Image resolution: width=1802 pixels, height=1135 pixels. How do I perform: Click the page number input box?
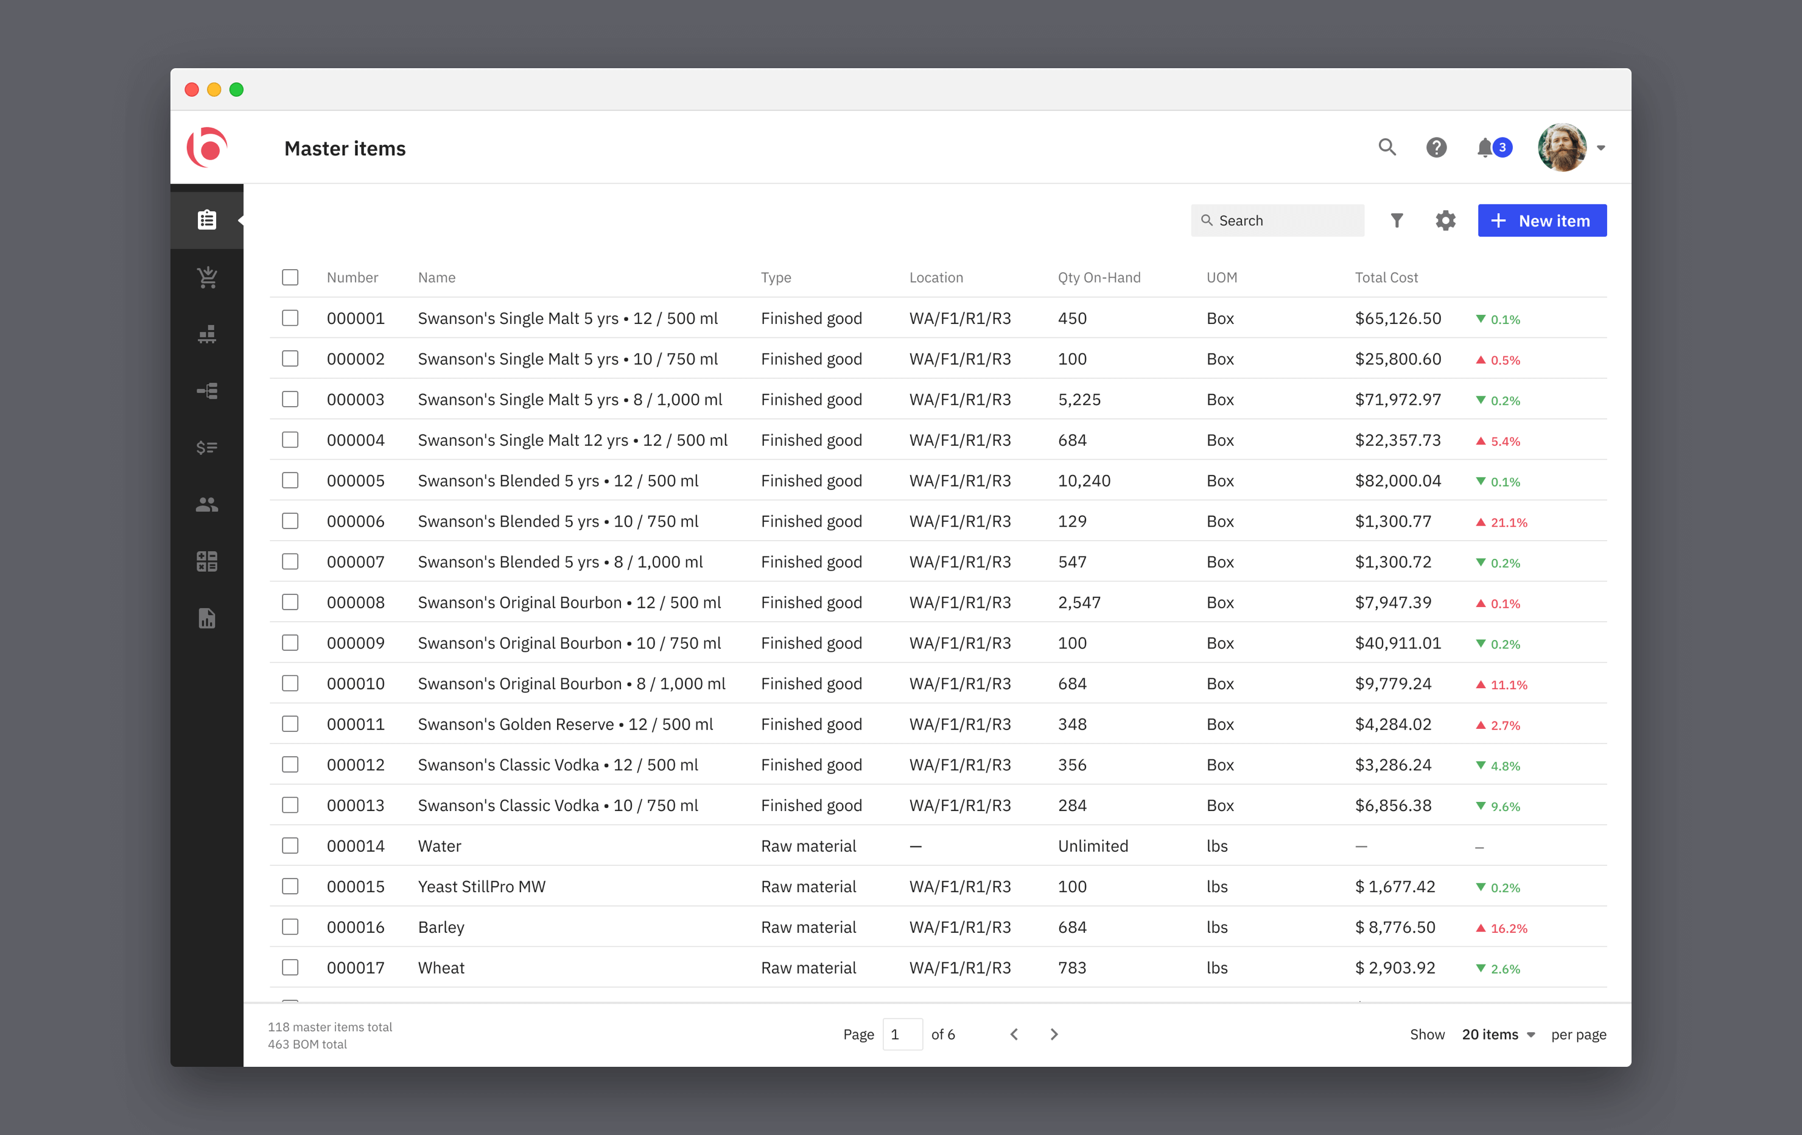pos(902,1034)
